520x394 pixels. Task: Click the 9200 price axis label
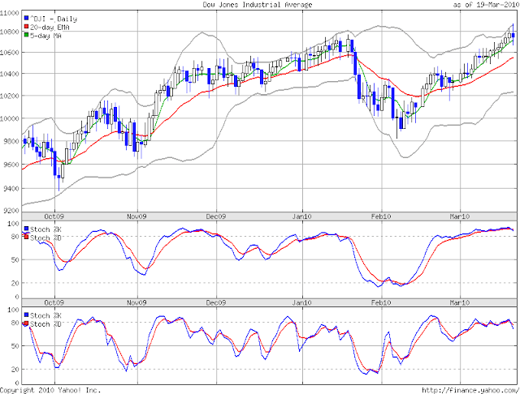[11, 211]
